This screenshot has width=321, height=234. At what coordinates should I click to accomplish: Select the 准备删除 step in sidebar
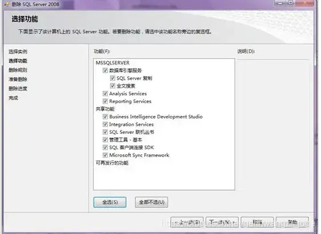point(18,79)
